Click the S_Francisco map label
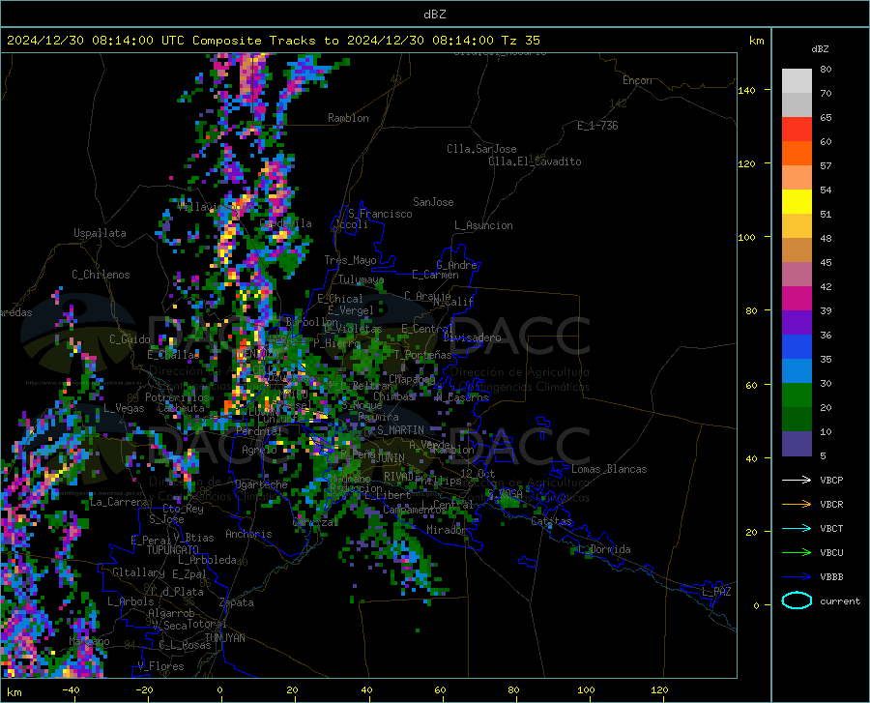 (380, 214)
